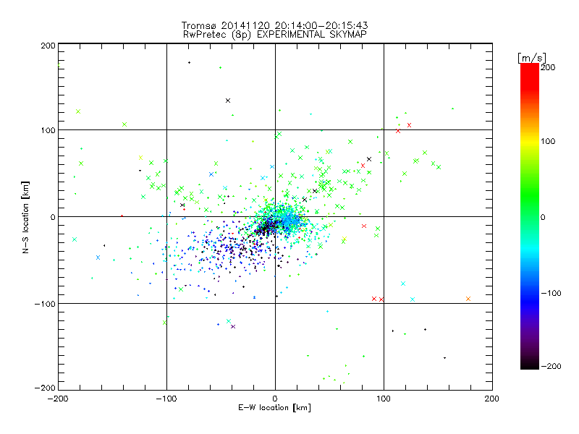The height and width of the screenshot is (434, 579).
Task: Click the y-axis tick label "-200"
Action: (45, 388)
